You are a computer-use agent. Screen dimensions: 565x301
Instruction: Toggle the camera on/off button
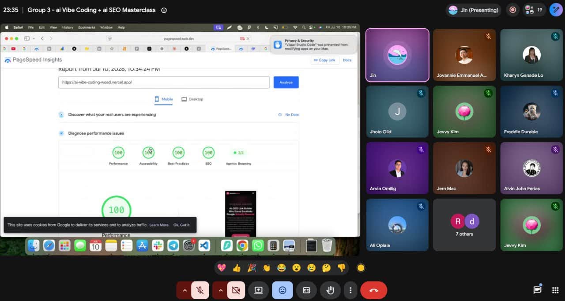point(236,290)
